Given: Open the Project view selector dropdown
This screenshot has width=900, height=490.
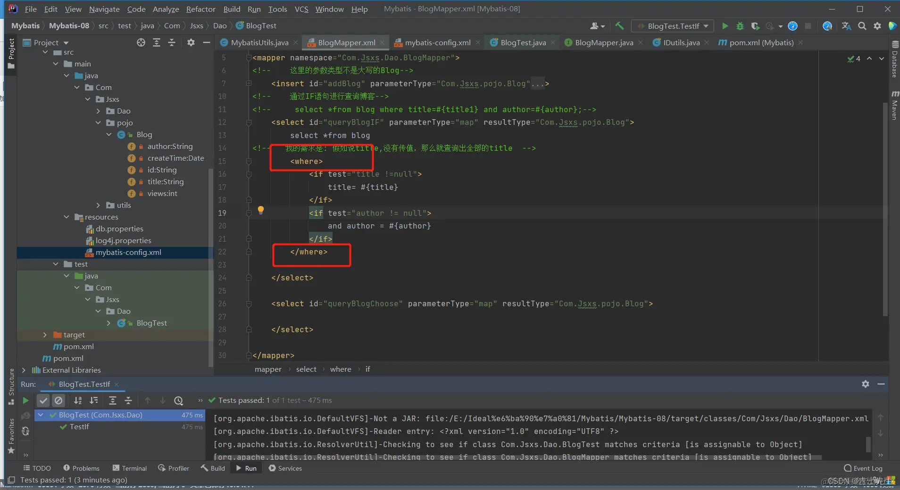Looking at the screenshot, I should pyautogui.click(x=46, y=42).
